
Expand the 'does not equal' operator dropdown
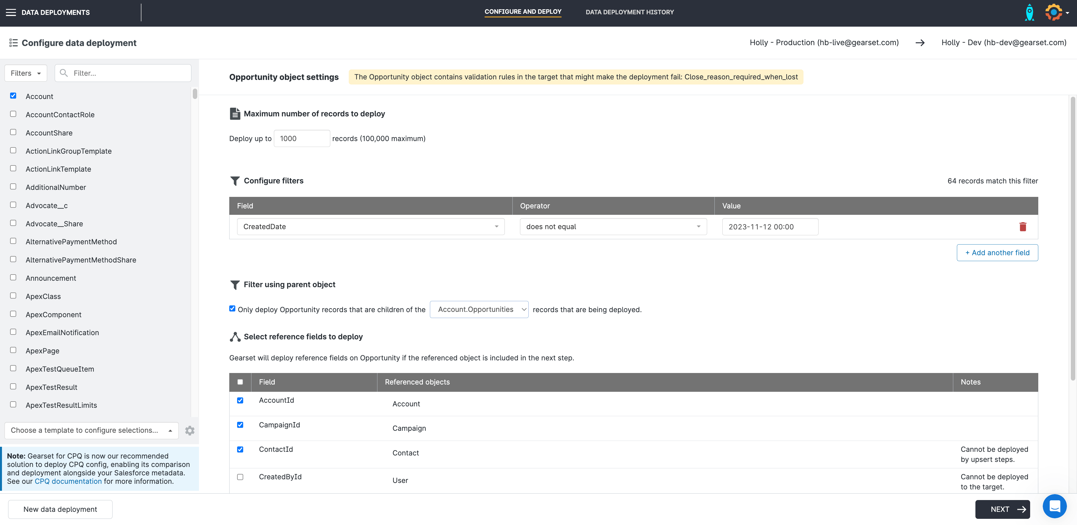coord(613,227)
